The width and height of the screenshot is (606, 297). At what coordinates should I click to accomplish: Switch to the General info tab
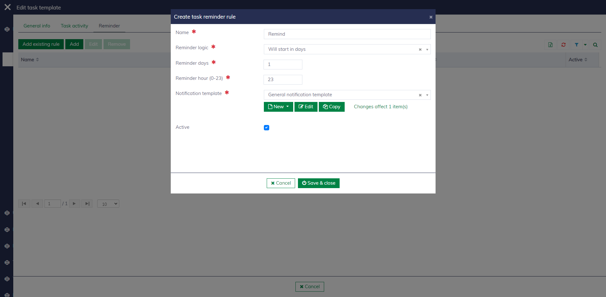coord(37,26)
